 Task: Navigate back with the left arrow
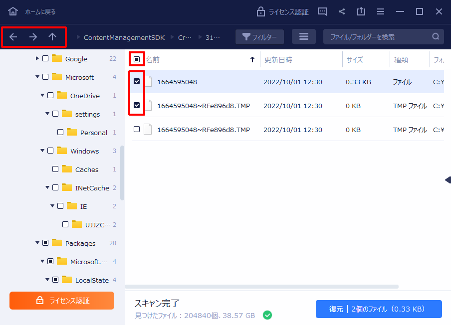(x=13, y=37)
